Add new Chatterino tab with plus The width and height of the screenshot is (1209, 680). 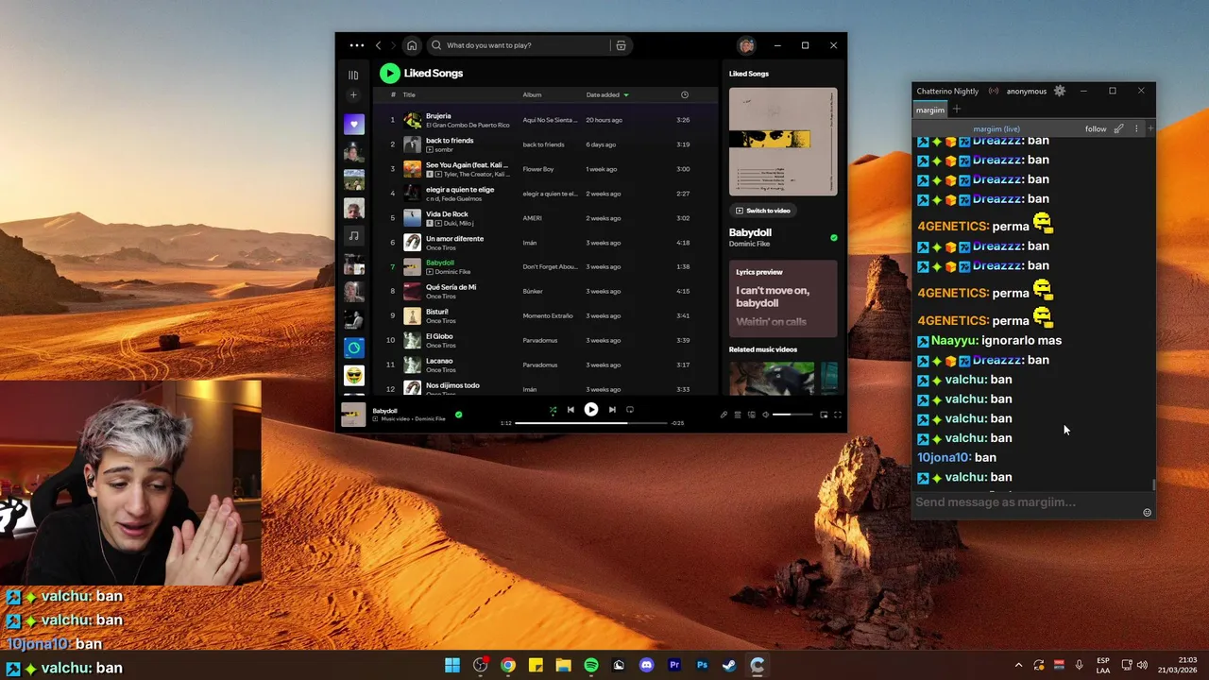(956, 110)
